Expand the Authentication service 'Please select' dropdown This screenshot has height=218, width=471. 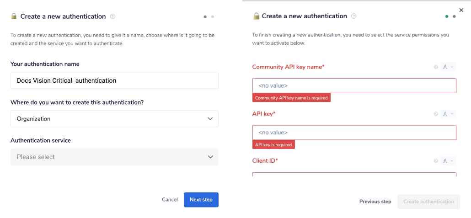click(x=114, y=157)
